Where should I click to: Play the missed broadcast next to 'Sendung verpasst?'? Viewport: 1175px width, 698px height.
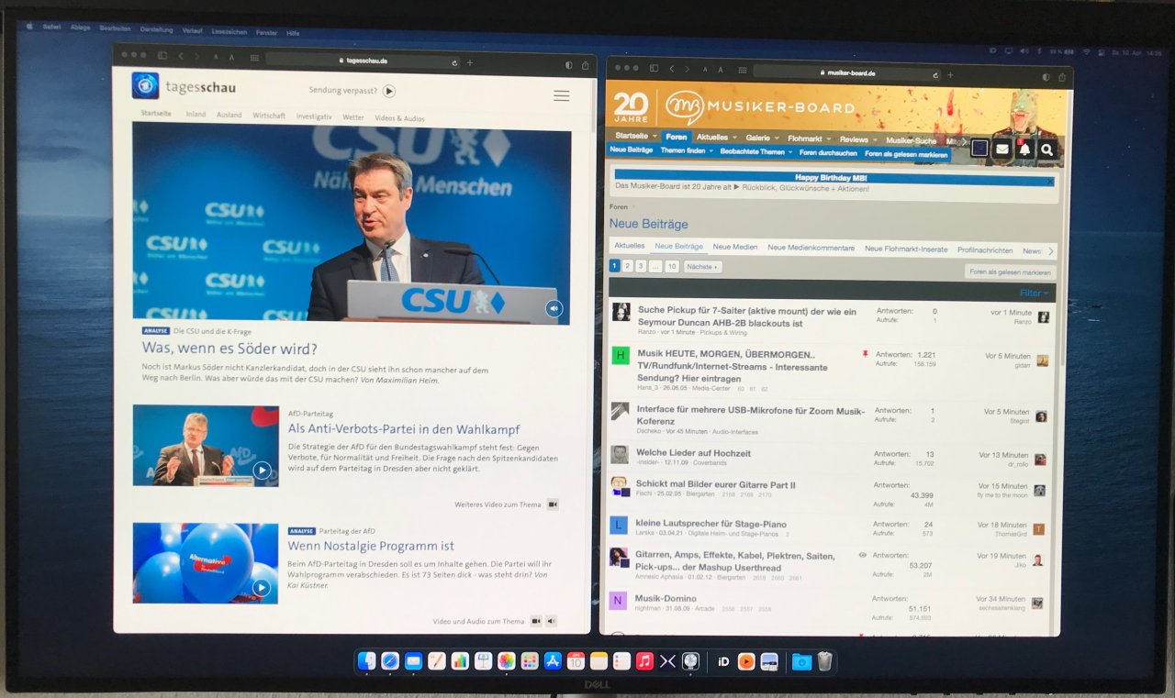pyautogui.click(x=389, y=91)
